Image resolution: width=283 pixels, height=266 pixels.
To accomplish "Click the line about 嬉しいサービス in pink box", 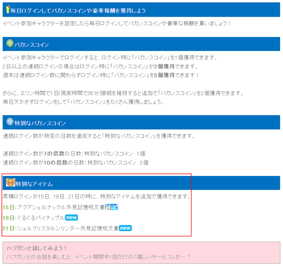I will pyautogui.click(x=98, y=257).
